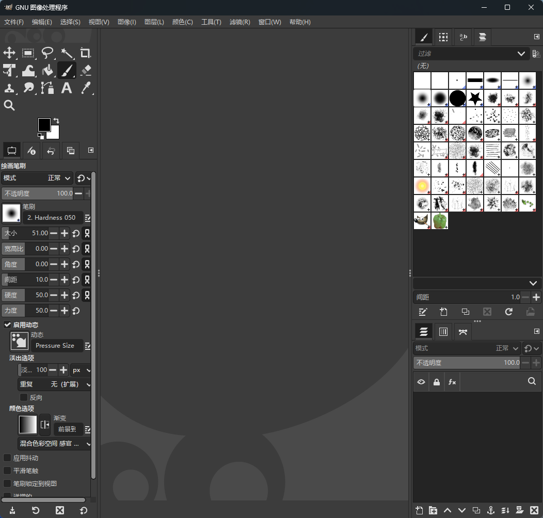The image size is (543, 518).
Task: Open the 文件(F) menu
Action: [x=14, y=22]
